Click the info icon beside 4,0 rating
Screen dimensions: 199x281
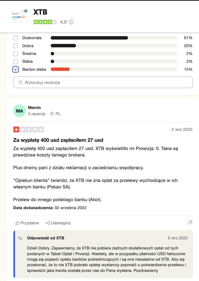pos(71,22)
